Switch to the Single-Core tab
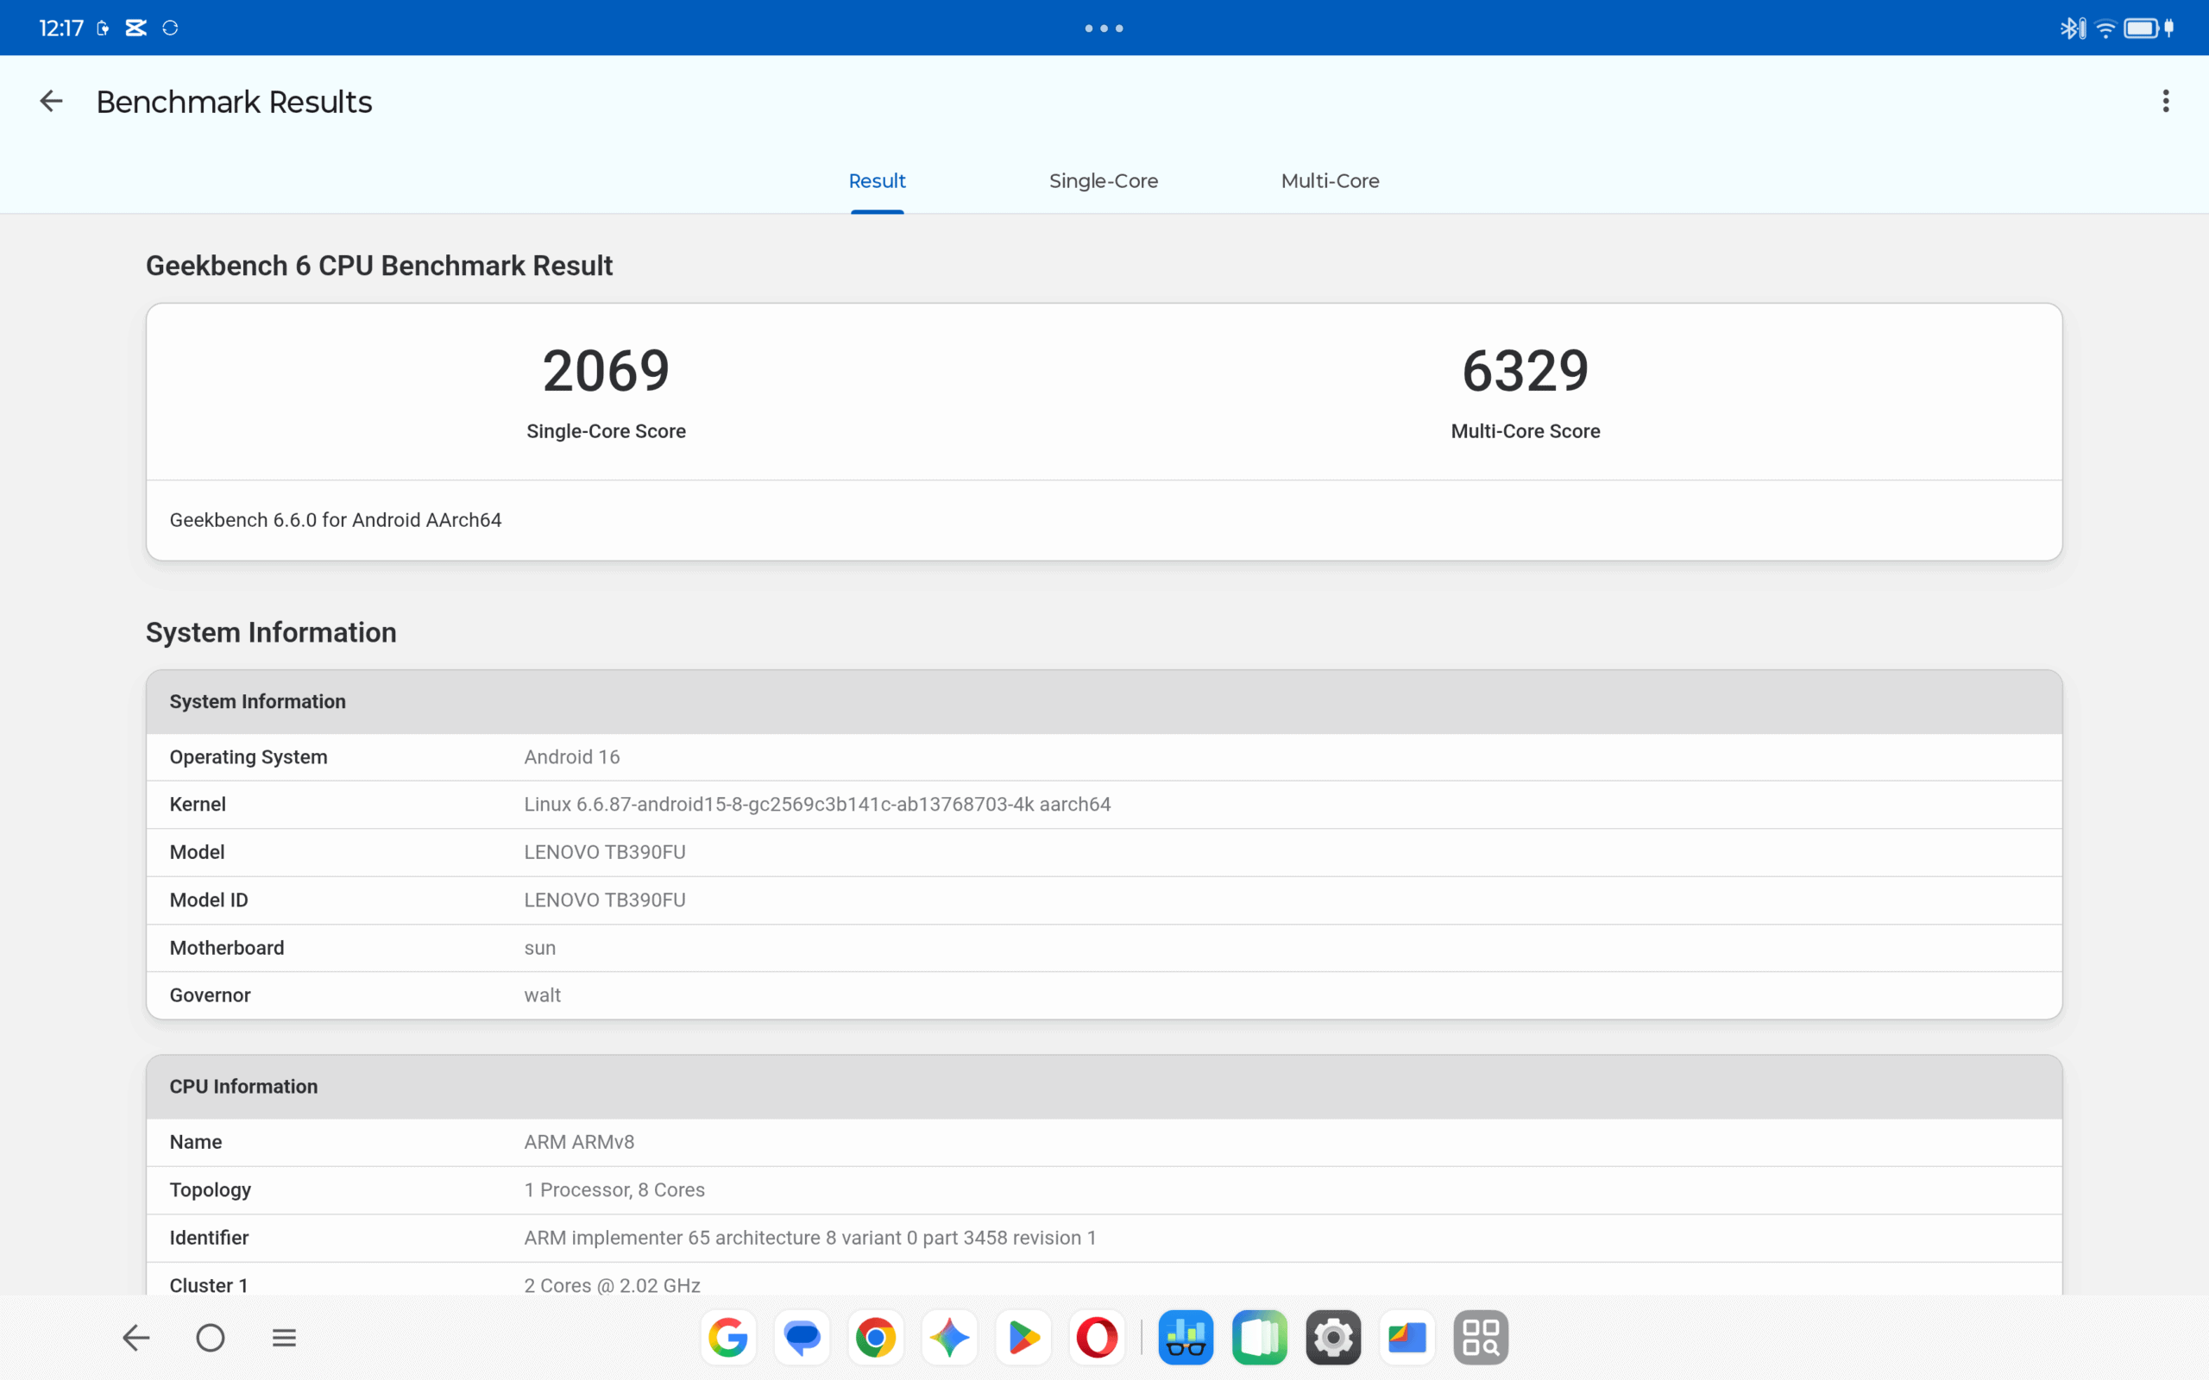This screenshot has height=1380, width=2209. (1103, 181)
